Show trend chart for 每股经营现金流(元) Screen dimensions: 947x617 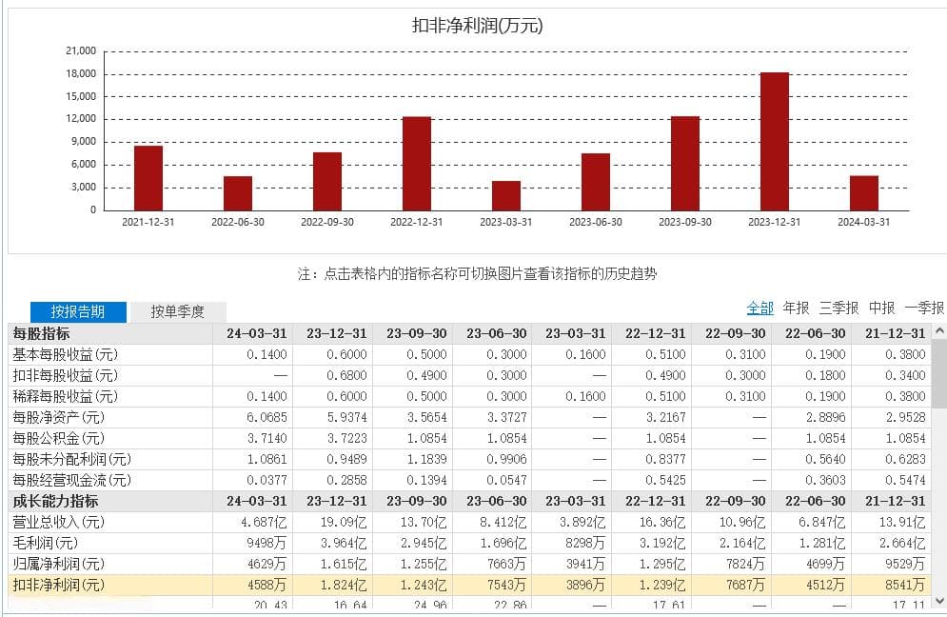click(x=72, y=481)
